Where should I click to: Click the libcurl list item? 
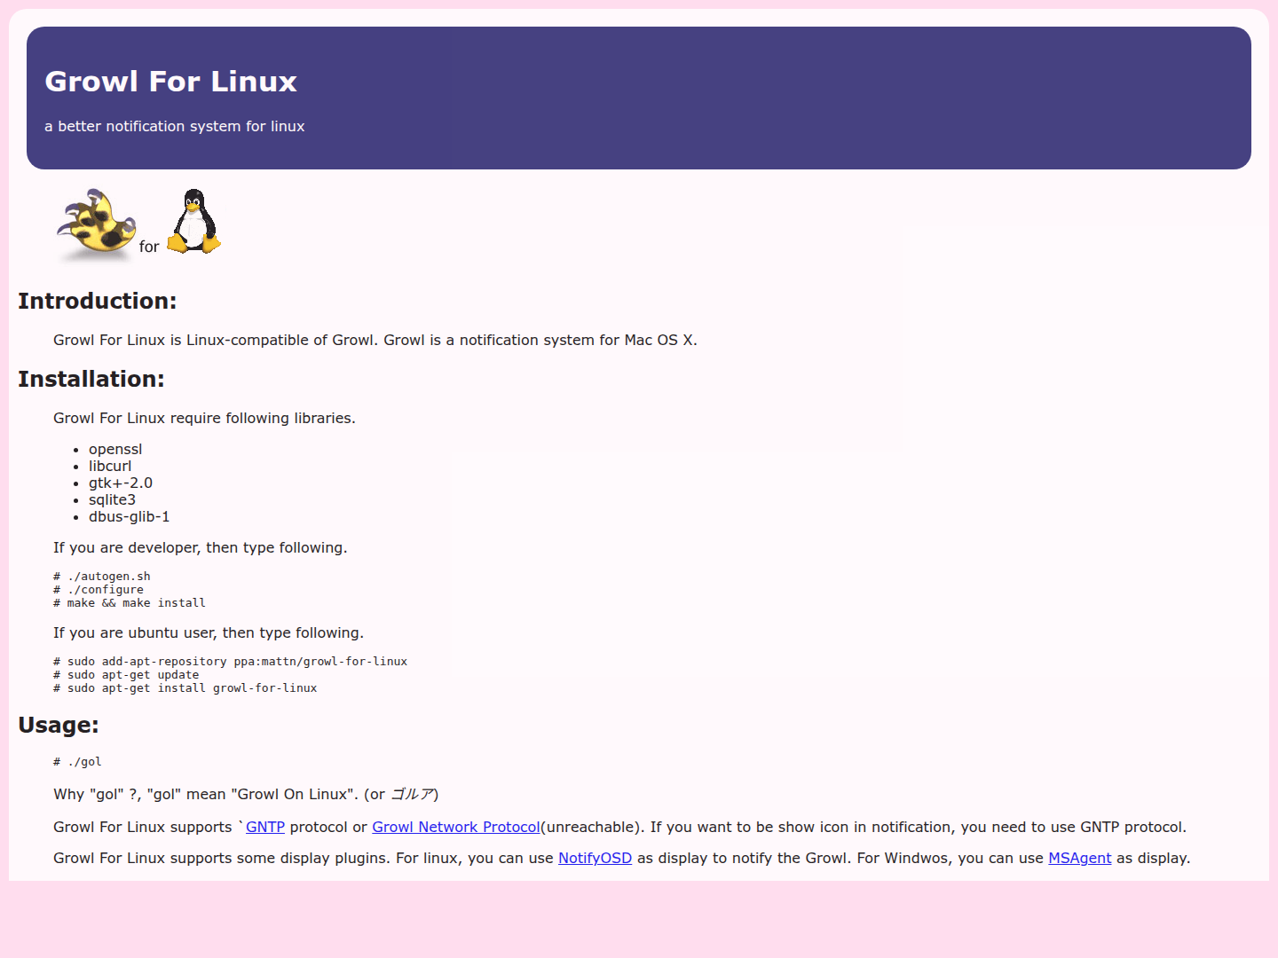click(x=110, y=466)
